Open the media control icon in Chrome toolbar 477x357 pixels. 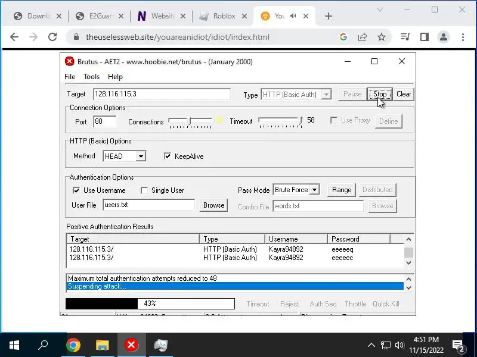pyautogui.click(x=405, y=37)
